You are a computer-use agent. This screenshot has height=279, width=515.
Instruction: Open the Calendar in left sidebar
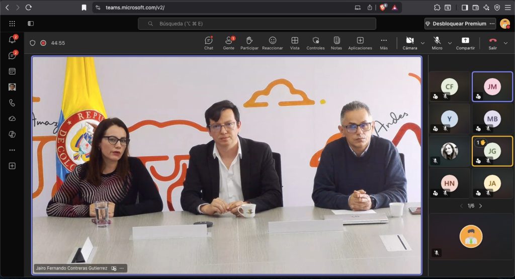(x=12, y=72)
